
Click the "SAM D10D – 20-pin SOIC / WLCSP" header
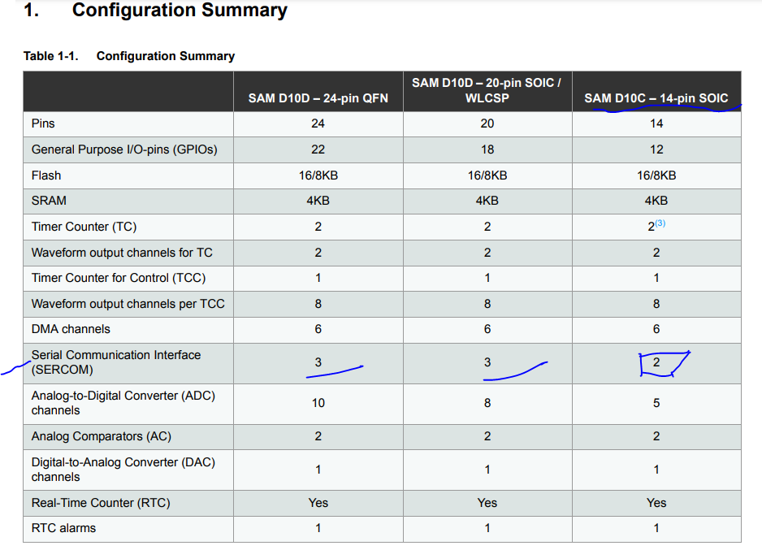pyautogui.click(x=487, y=91)
